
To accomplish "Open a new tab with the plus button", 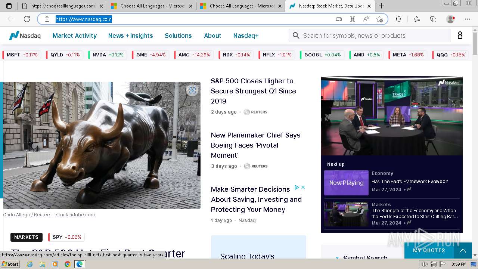I will click(x=381, y=6).
